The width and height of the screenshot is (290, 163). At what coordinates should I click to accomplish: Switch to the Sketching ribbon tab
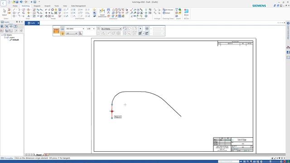(x=25, y=6)
